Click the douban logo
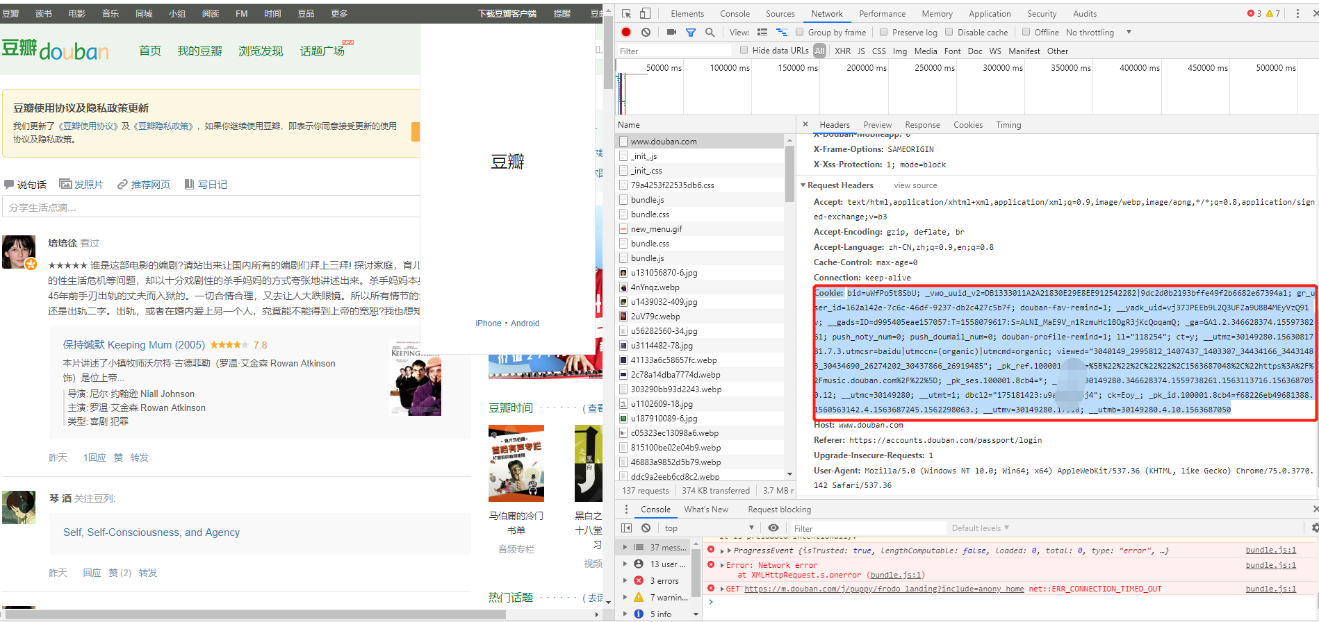The image size is (1319, 622). point(55,50)
